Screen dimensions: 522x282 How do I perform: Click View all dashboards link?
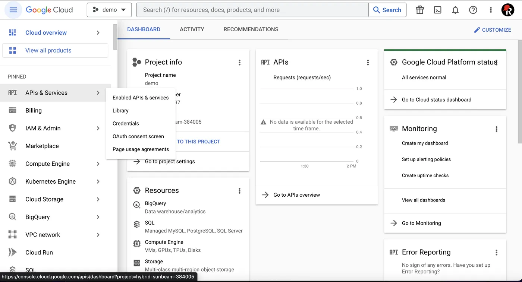point(424,200)
